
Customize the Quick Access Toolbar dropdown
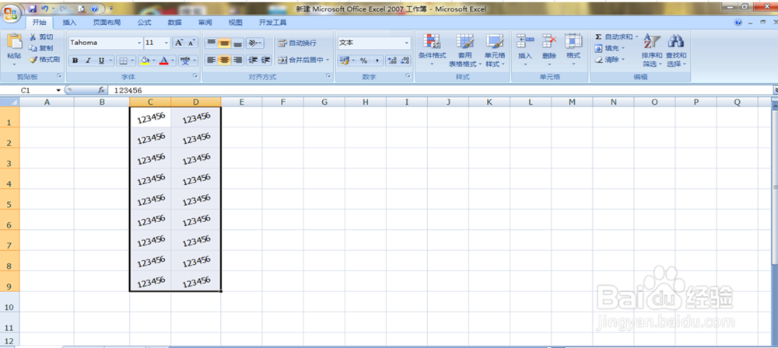point(110,9)
